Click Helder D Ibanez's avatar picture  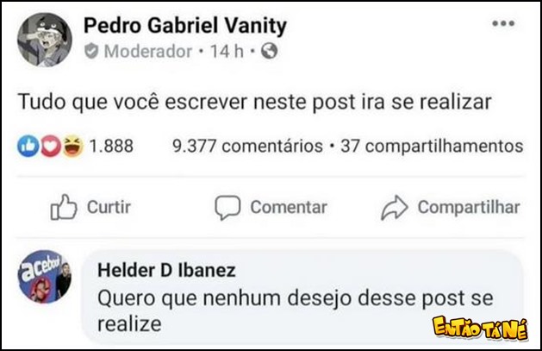click(44, 279)
